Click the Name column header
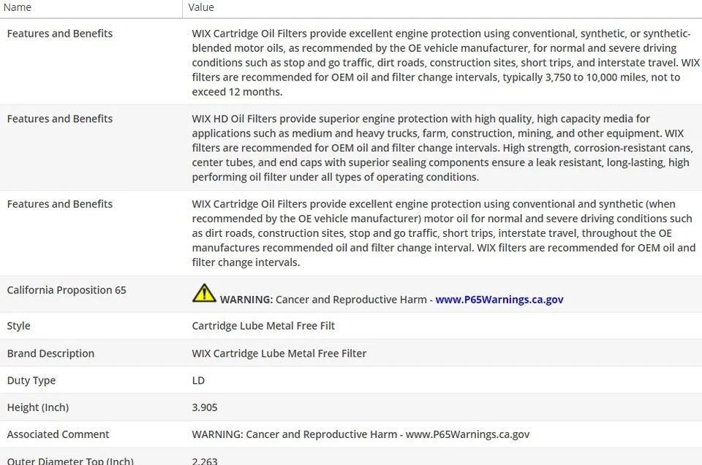Image resolution: width=702 pixels, height=465 pixels. click(18, 7)
